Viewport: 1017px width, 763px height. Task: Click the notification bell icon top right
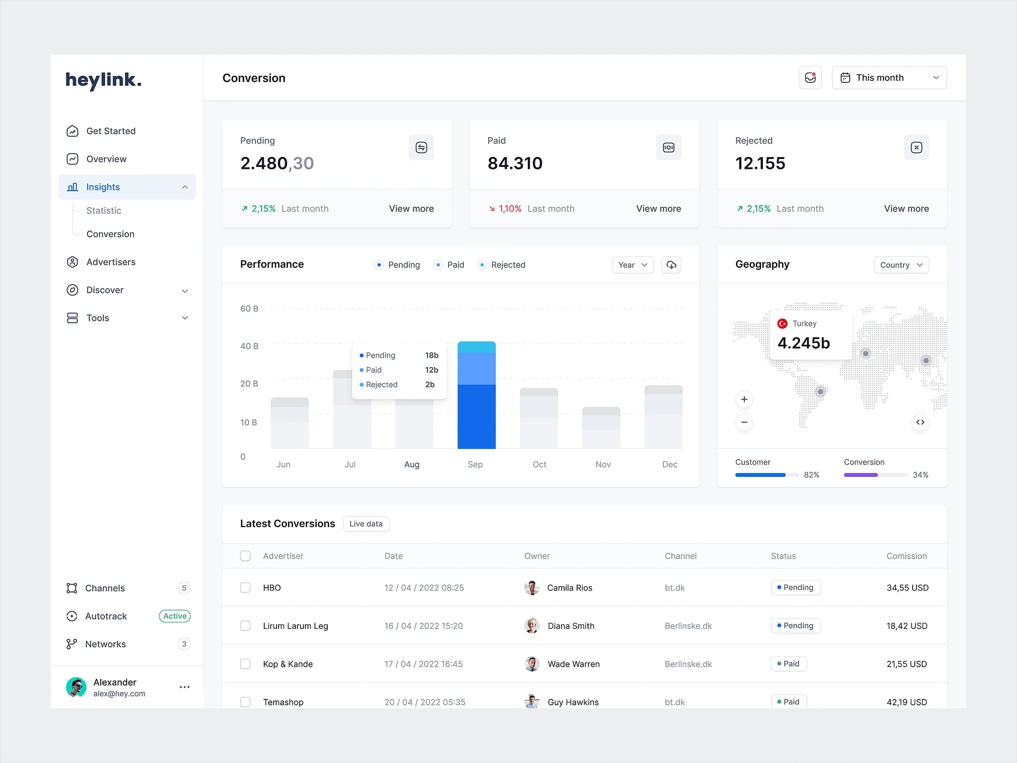810,78
